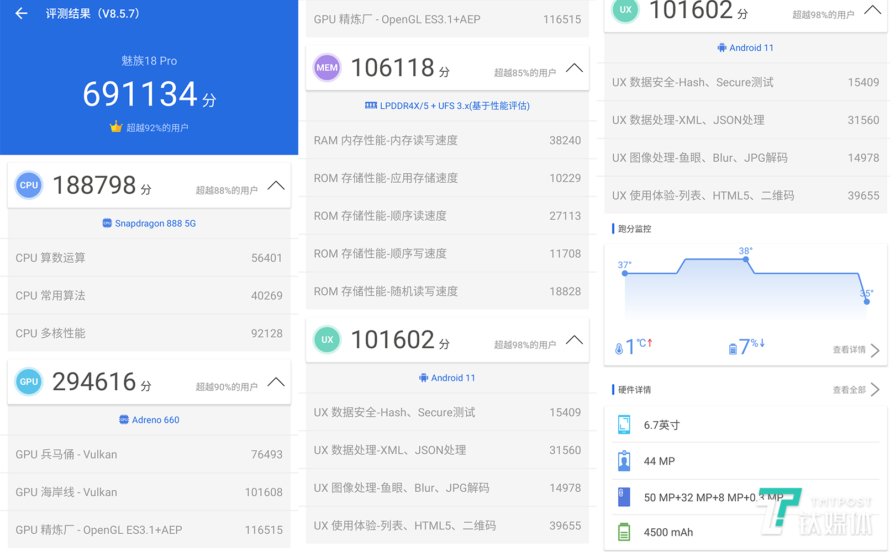Click the Android robot icon above UX tests
The width and height of the screenshot is (890, 552).
click(x=423, y=378)
